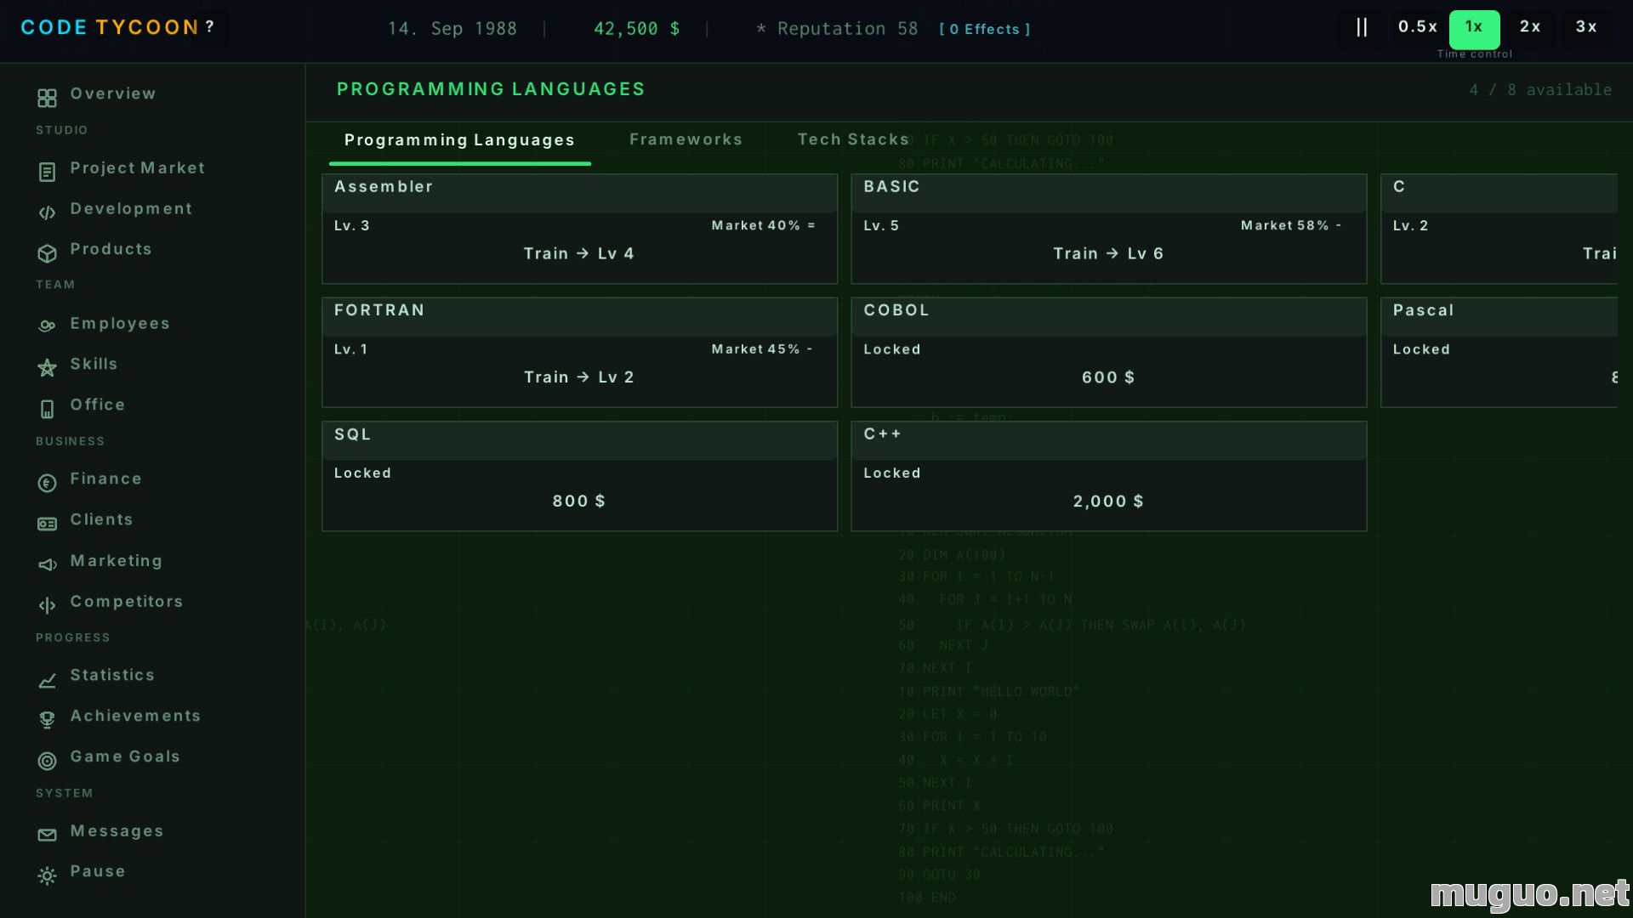
Task: Go to Achievements in the sidebar
Action: [136, 716]
